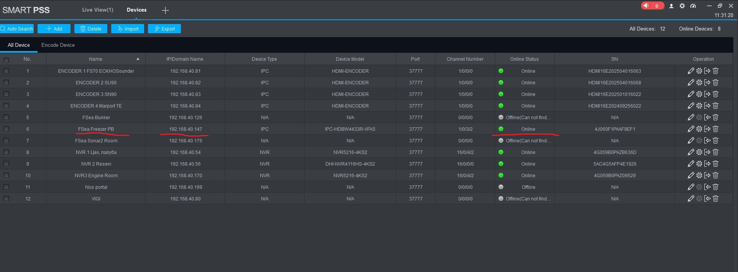The height and width of the screenshot is (272, 738).
Task: Log out of ENCODER 2 SU90 device
Action: point(707,82)
